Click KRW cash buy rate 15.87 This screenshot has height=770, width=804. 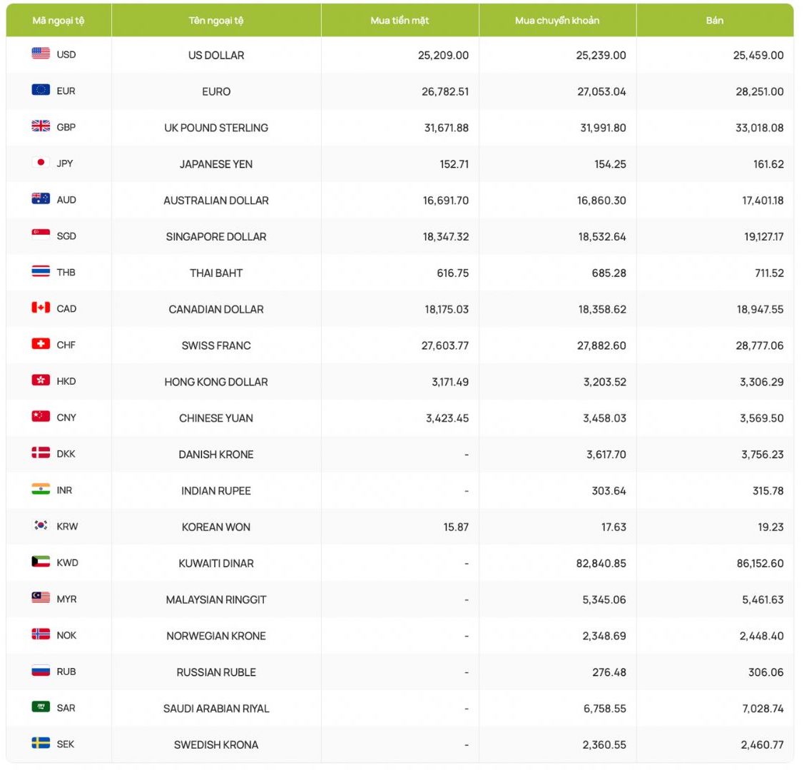tap(457, 527)
